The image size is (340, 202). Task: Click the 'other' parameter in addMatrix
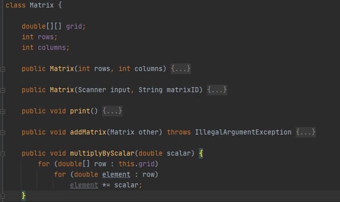click(x=149, y=132)
